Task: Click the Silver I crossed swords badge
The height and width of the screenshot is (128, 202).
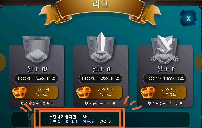Action: pos(165,50)
